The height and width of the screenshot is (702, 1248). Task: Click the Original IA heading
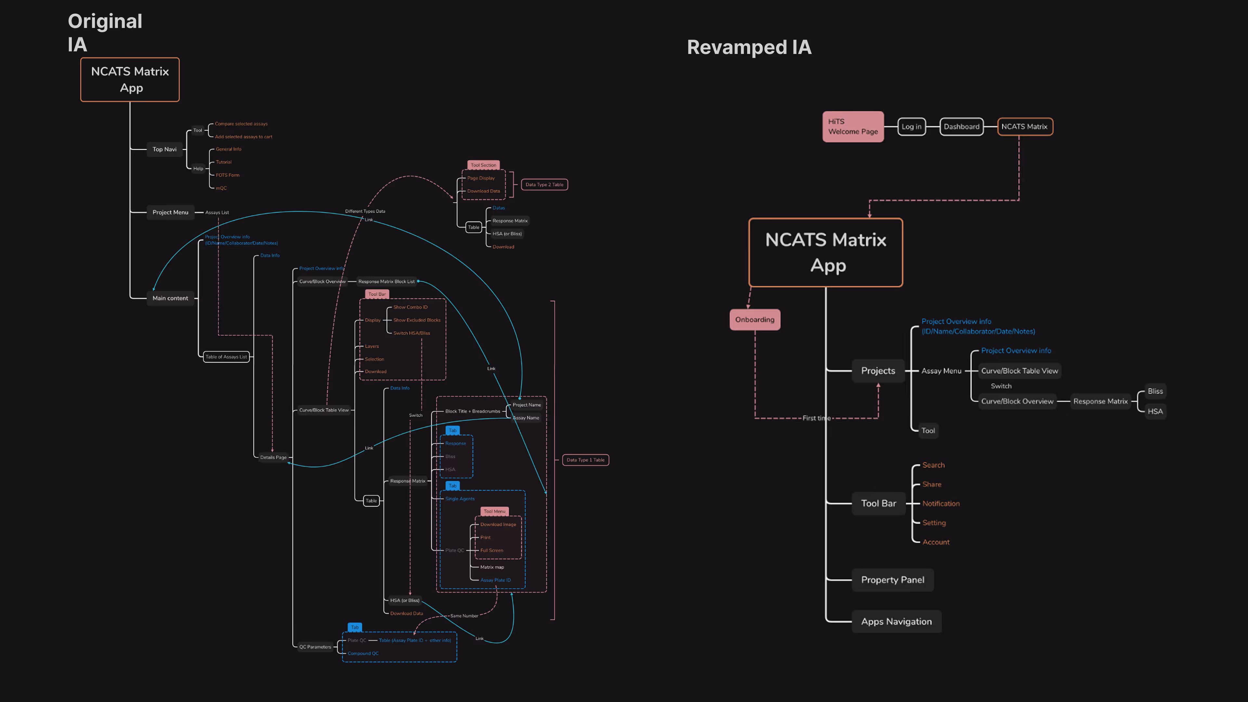click(x=105, y=32)
